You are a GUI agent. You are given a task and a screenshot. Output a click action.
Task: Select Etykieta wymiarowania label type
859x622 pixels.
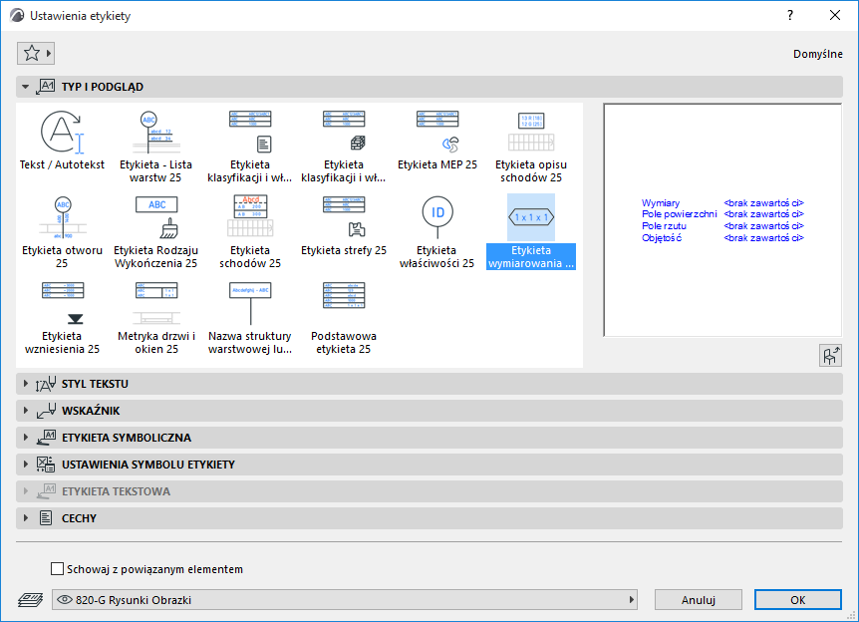tap(531, 232)
